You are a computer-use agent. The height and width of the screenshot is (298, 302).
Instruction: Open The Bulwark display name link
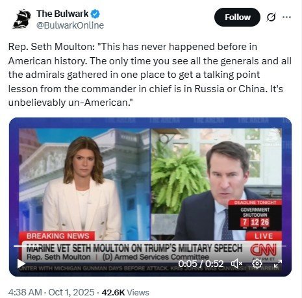(62, 14)
